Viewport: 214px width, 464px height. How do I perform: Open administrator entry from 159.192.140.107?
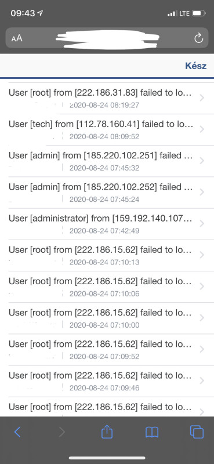pyautogui.click(x=107, y=224)
